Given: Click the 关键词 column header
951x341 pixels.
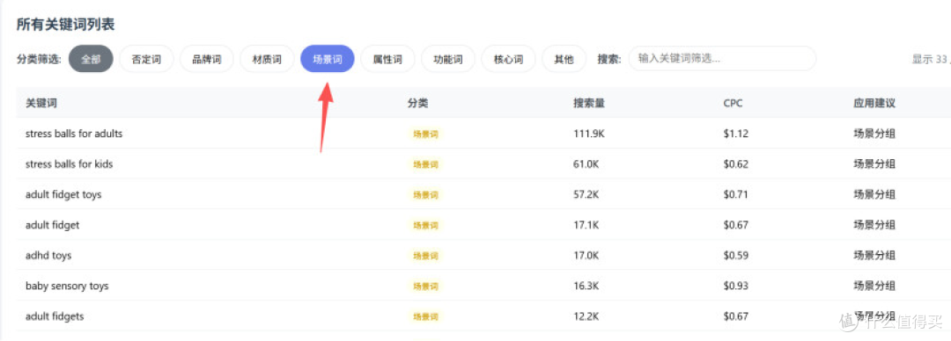Looking at the screenshot, I should [41, 103].
